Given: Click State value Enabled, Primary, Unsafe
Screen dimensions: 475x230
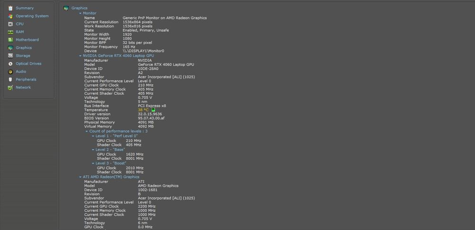Looking at the screenshot, I should click(x=146, y=30).
